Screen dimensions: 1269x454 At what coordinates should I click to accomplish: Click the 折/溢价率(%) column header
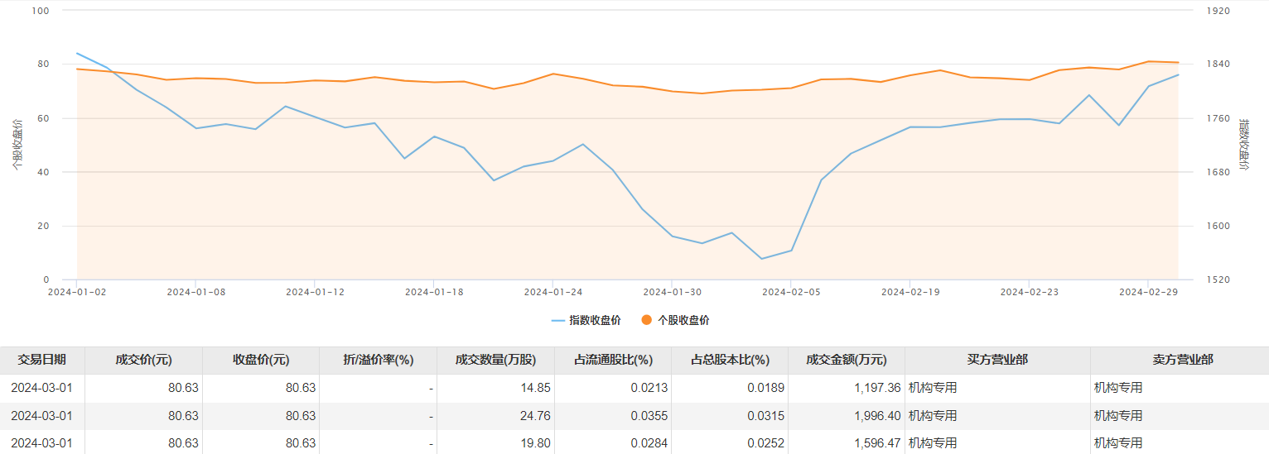point(379,360)
